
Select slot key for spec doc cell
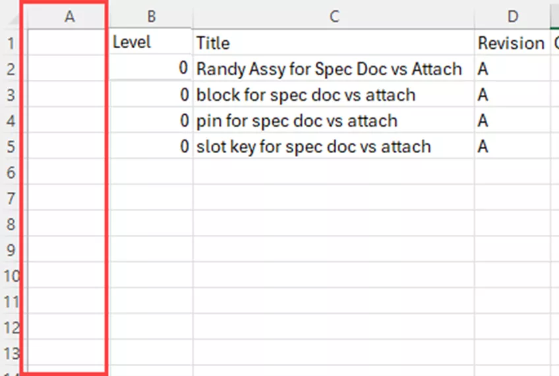(x=334, y=146)
